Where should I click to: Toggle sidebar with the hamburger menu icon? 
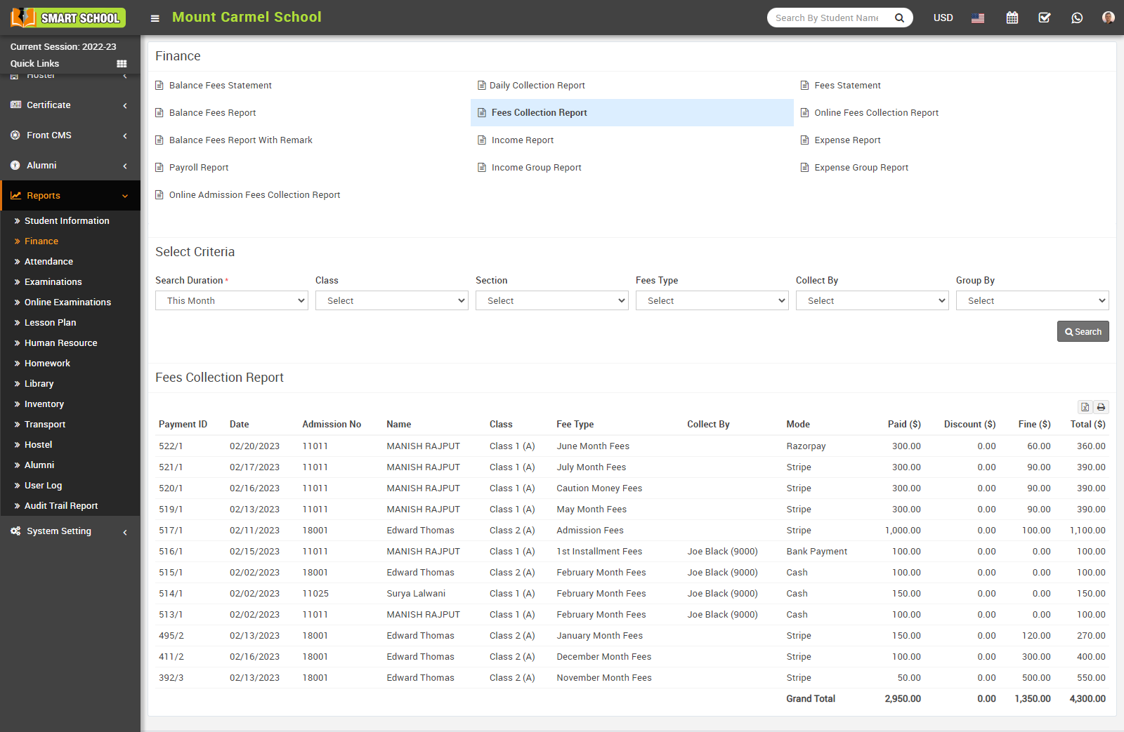click(155, 18)
